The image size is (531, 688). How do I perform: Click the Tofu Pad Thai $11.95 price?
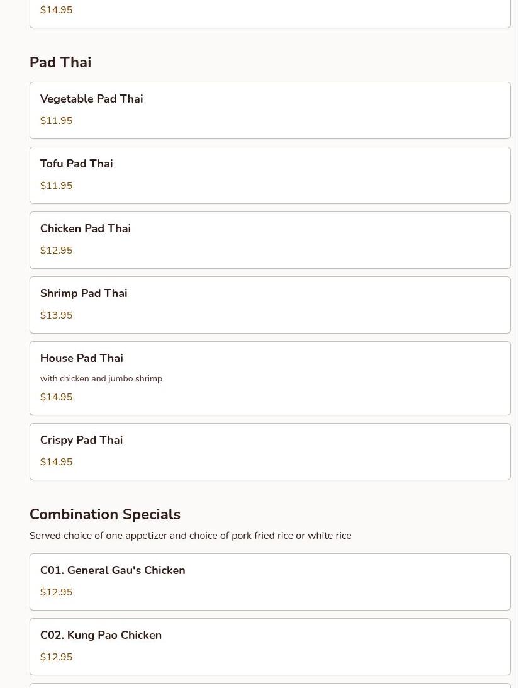[56, 186]
